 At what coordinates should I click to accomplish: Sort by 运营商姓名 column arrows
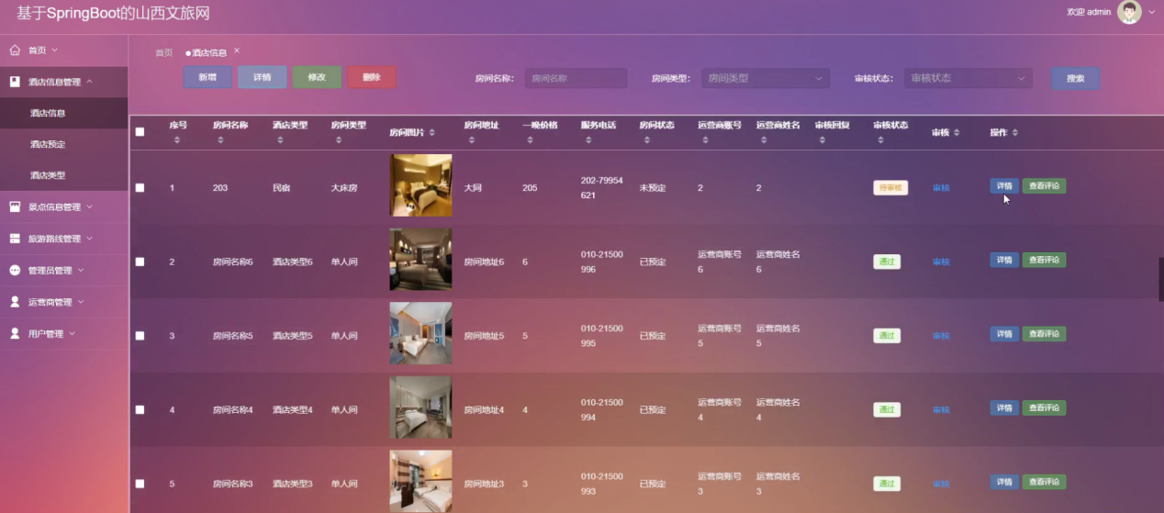pos(764,139)
